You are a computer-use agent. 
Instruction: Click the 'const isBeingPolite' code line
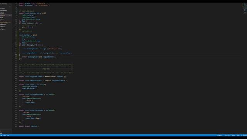(42, 49)
